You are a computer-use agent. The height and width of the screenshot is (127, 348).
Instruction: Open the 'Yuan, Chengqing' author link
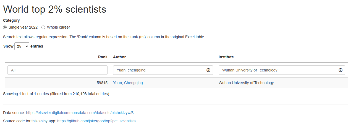coord(128,83)
